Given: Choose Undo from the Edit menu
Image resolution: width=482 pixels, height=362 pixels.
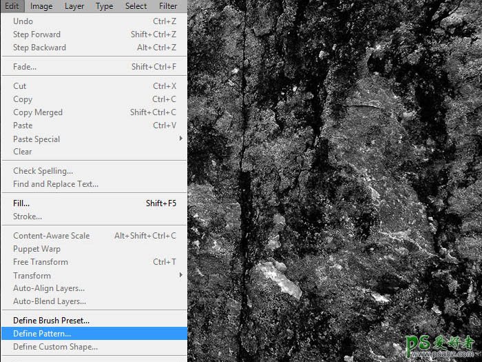Looking at the screenshot, I should pos(94,21).
